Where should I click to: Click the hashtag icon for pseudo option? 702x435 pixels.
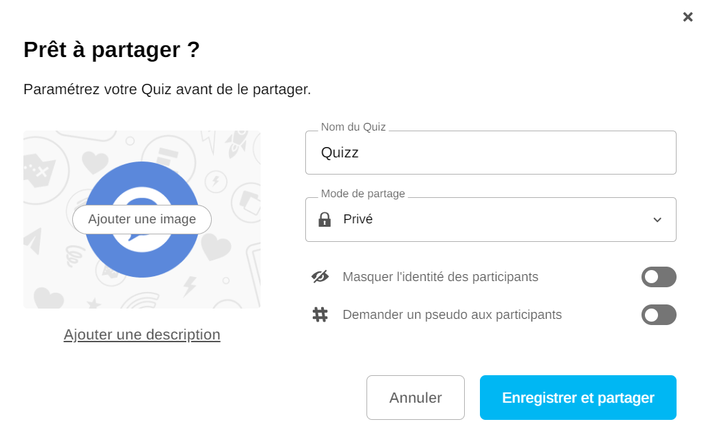click(x=320, y=315)
